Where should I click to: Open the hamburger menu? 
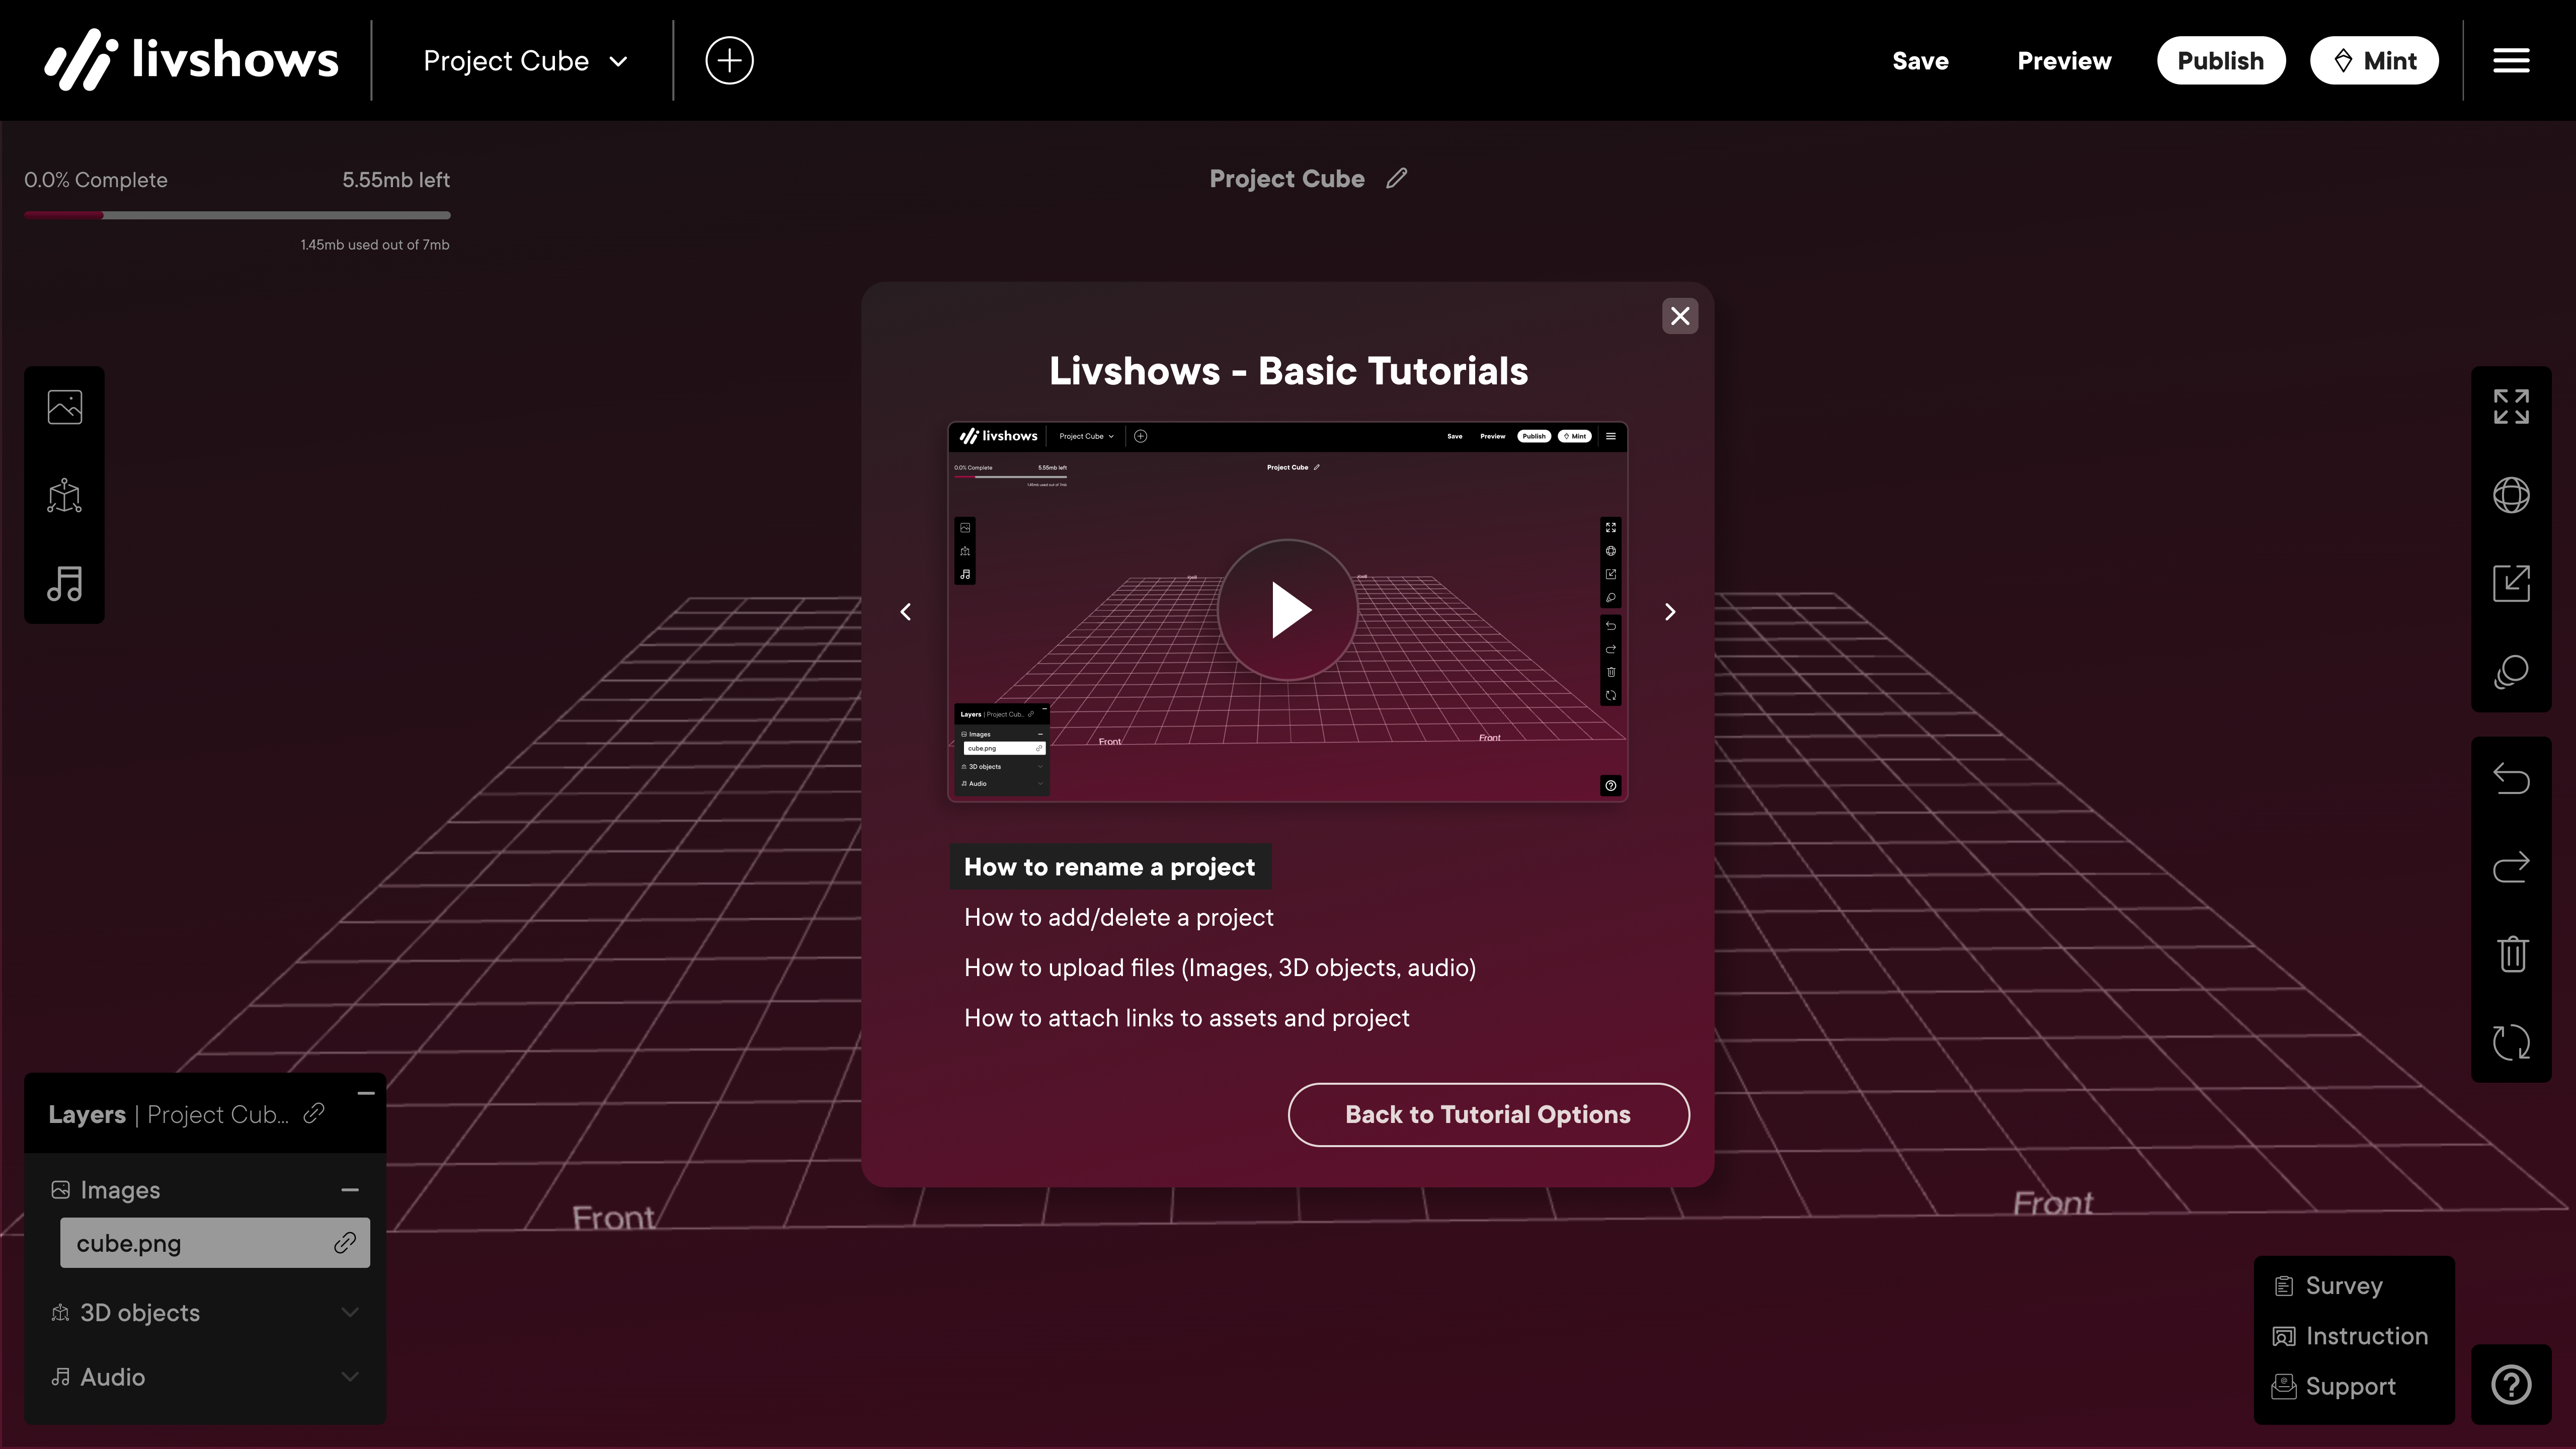2511,61
